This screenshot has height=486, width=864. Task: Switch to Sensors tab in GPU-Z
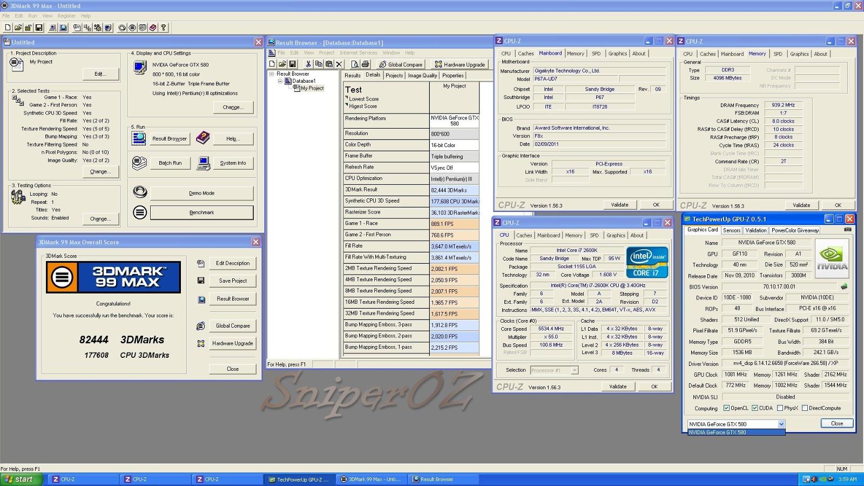732,230
